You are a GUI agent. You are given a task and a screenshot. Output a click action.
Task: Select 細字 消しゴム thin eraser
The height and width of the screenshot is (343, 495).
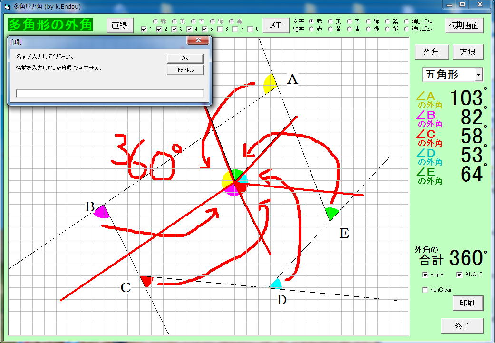406,29
